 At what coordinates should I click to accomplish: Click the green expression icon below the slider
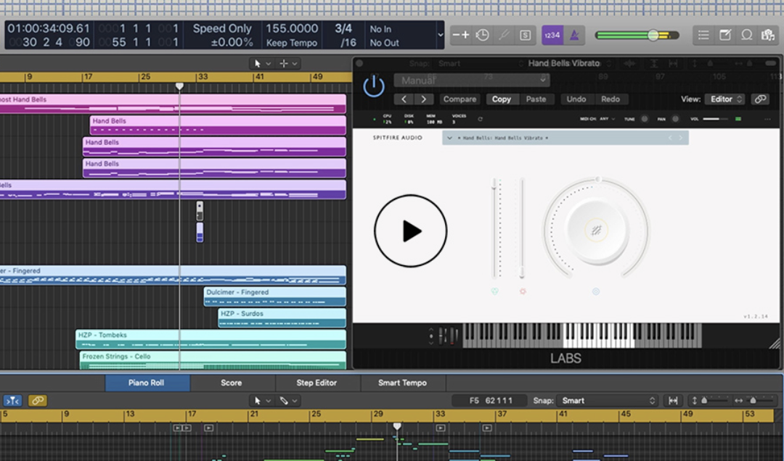click(x=495, y=291)
